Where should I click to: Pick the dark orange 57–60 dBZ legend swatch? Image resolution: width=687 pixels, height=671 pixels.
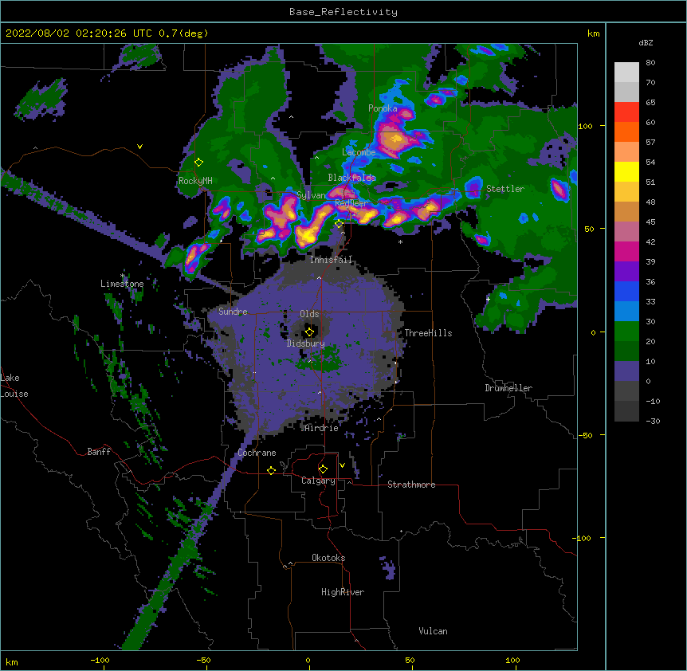[626, 131]
